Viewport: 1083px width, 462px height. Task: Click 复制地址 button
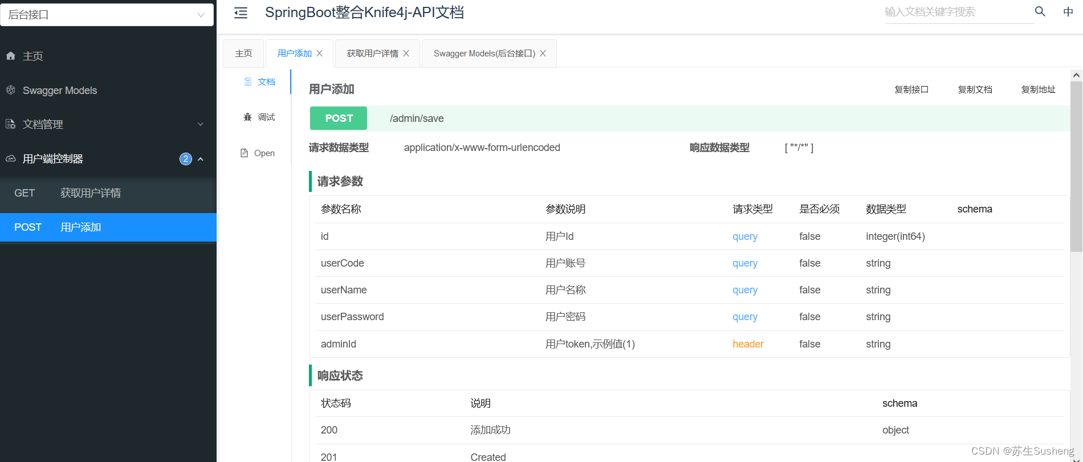tap(1039, 89)
